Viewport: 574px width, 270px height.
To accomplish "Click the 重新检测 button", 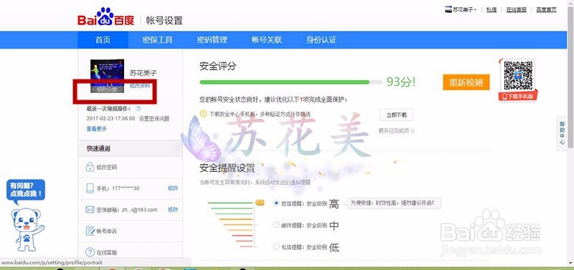I will click(466, 82).
